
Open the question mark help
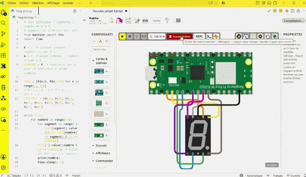click(x=167, y=21)
